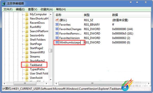Click the StreamMRU folder icon
The image size is (153, 93).
pyautogui.click(x=27, y=52)
